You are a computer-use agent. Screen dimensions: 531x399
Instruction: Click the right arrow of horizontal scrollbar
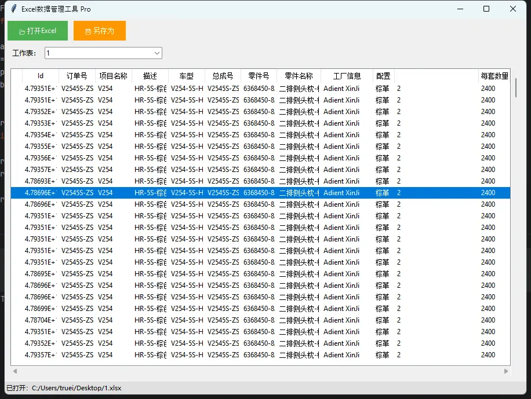[506, 371]
